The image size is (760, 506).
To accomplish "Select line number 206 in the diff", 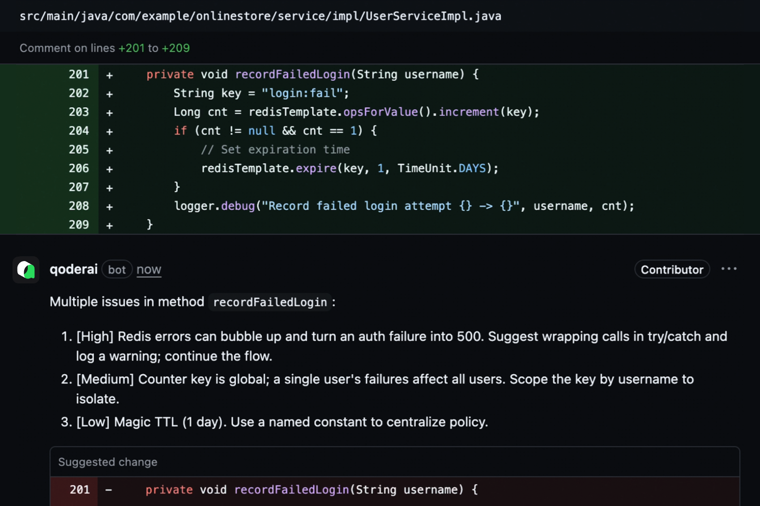I will [79, 169].
